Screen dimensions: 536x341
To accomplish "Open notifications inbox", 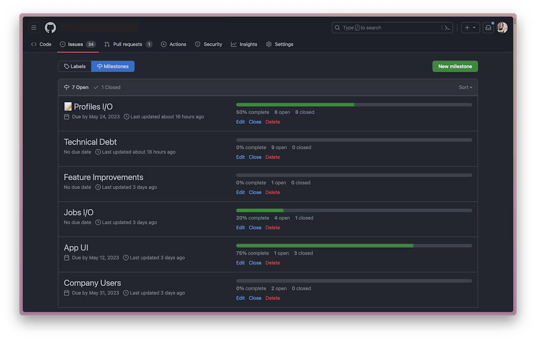I will coord(488,28).
